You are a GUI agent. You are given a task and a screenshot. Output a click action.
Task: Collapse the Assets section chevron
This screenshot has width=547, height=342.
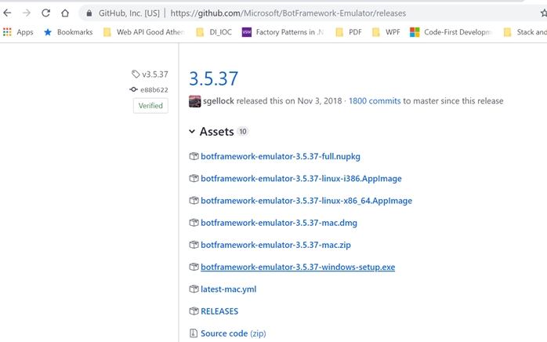coord(192,132)
